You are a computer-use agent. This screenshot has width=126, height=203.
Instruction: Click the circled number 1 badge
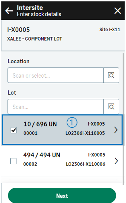click(x=72, y=123)
